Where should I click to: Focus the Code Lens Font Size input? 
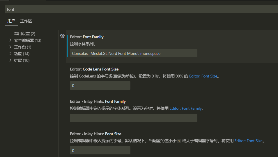pyautogui.click(x=100, y=86)
